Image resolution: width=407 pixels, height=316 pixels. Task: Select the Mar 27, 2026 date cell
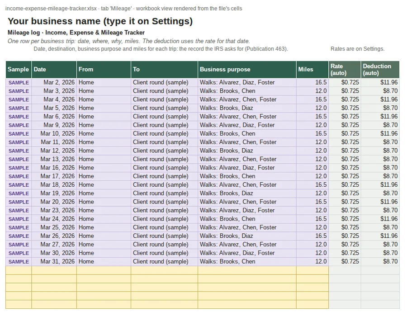tap(54, 245)
